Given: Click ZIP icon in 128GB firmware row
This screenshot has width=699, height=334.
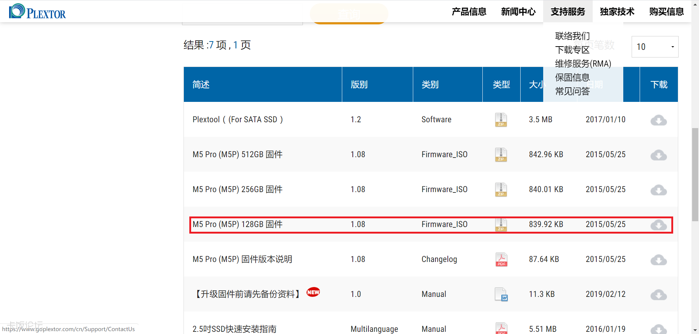Looking at the screenshot, I should 501,224.
